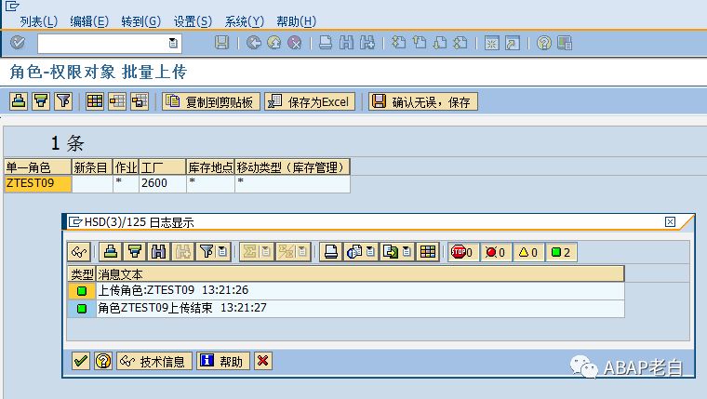707x399 pixels.
Task: Select the ZTEST09 role cell
Action: pyautogui.click(x=38, y=183)
